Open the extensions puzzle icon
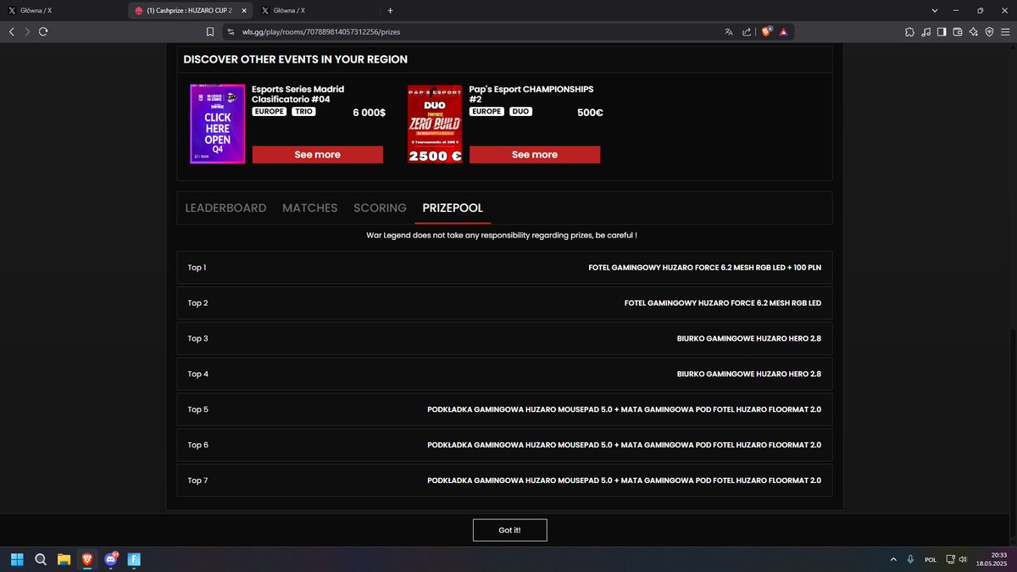This screenshot has width=1017, height=572. coord(909,31)
